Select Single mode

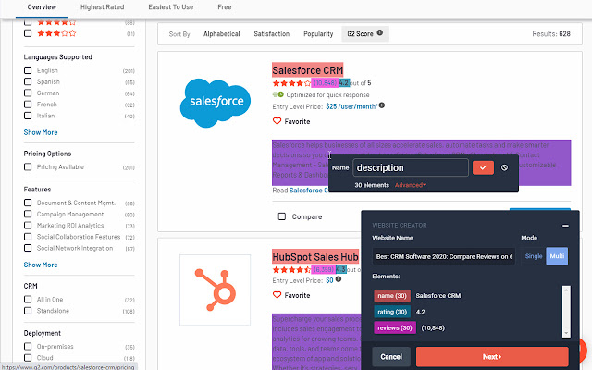point(534,256)
